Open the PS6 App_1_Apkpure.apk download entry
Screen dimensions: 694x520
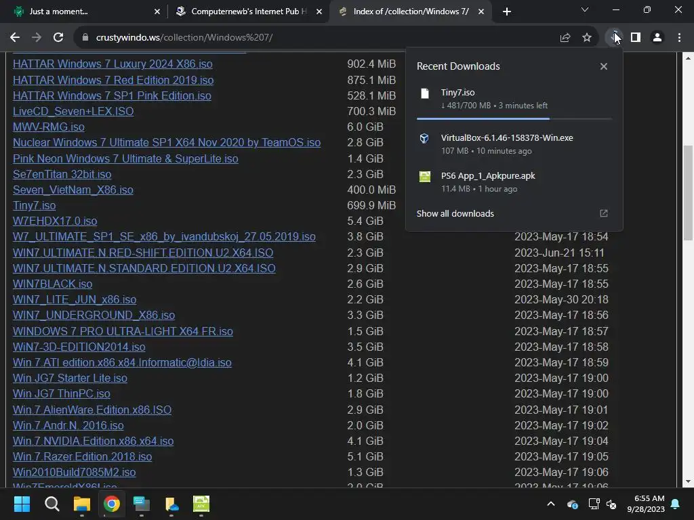(x=514, y=182)
